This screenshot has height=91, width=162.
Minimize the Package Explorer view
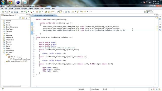coord(27,15)
